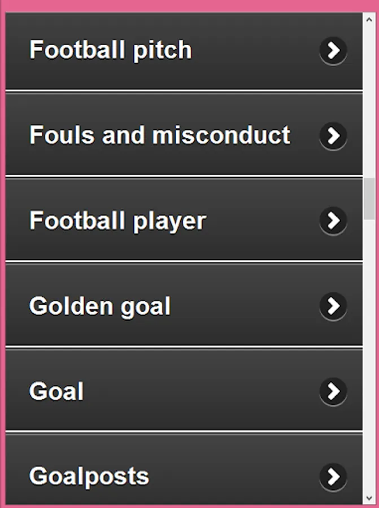This screenshot has width=379, height=508.
Task: Click the vertical scrollbar thumb
Action: pos(369,199)
